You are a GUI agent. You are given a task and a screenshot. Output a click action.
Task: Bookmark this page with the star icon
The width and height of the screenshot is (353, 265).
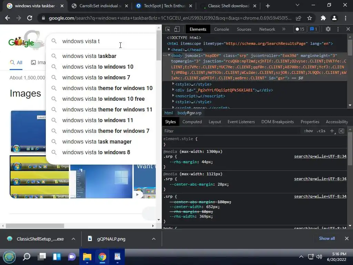point(310,18)
